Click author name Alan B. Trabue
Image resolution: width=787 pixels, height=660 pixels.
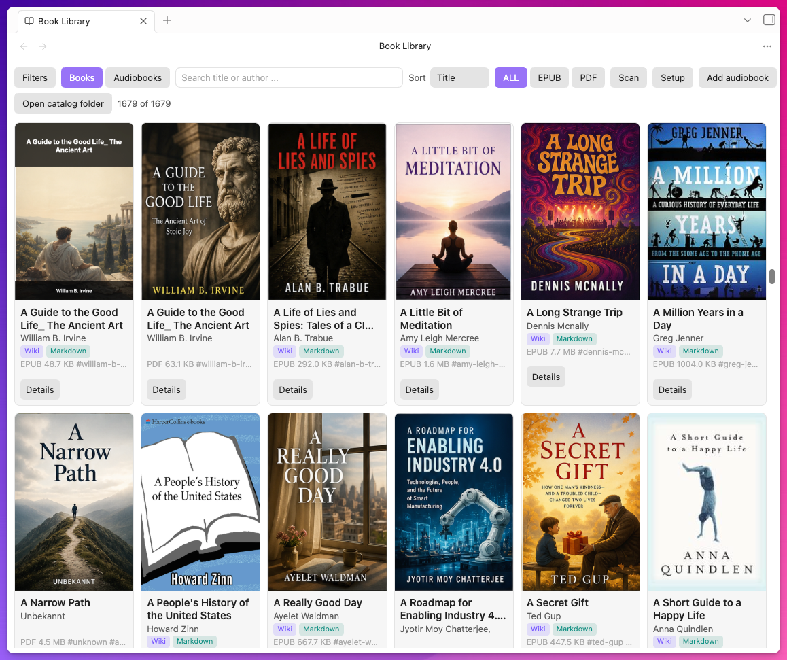coord(303,338)
